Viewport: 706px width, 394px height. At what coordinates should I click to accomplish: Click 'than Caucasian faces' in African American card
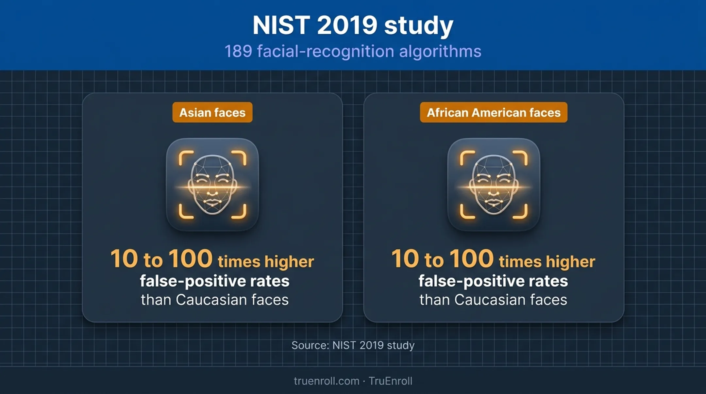click(x=493, y=300)
